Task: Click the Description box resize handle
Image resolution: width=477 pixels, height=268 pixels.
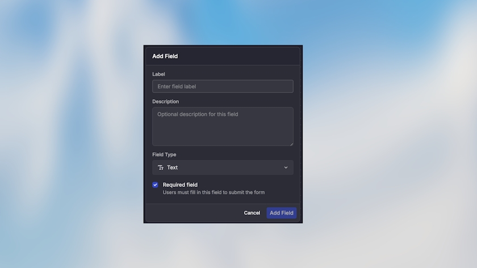Action: click(291, 144)
